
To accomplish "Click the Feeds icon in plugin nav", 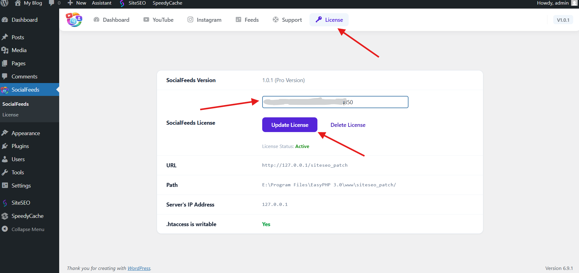I will click(238, 20).
